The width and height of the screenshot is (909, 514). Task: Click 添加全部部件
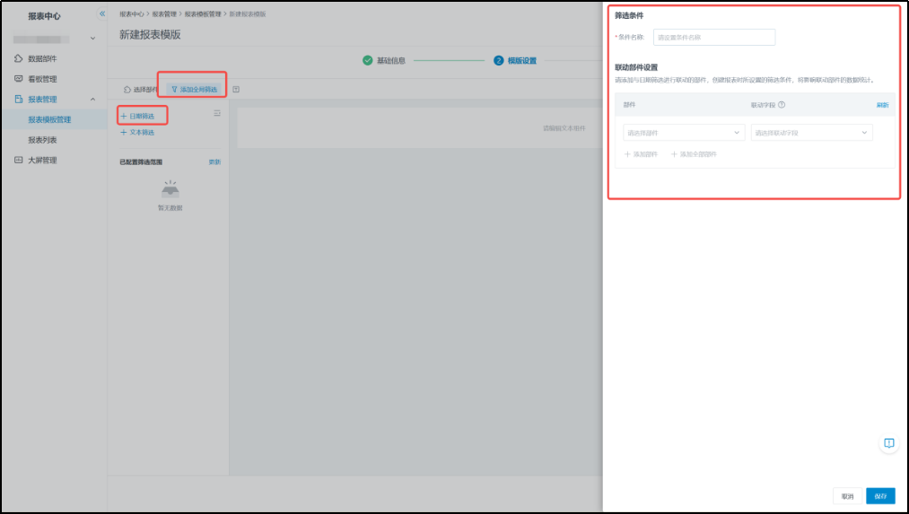[694, 154]
